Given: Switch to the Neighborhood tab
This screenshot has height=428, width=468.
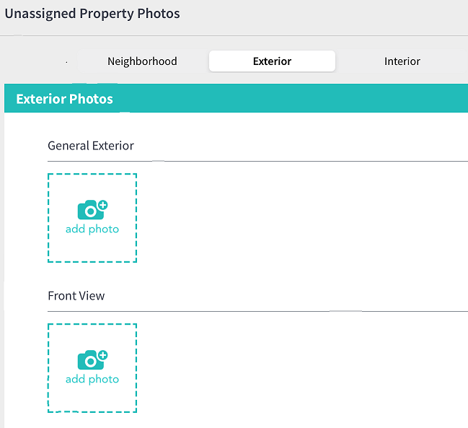Looking at the screenshot, I should pos(142,61).
